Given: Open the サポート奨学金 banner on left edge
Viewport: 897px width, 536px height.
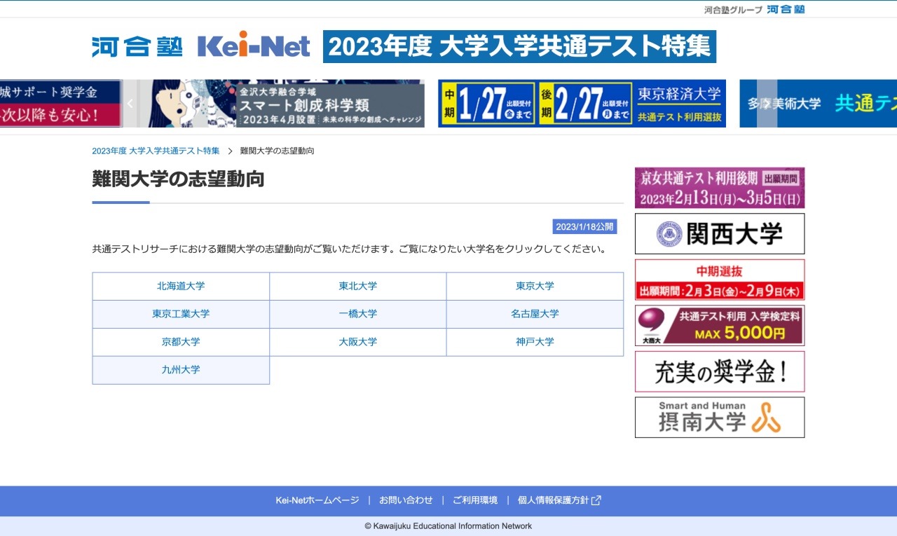Looking at the screenshot, I should pos(61,104).
